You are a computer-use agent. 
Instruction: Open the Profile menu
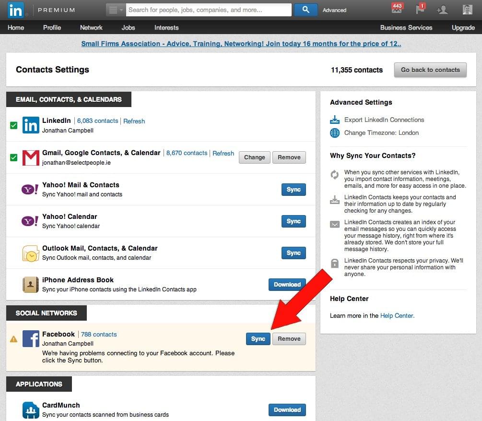point(52,27)
